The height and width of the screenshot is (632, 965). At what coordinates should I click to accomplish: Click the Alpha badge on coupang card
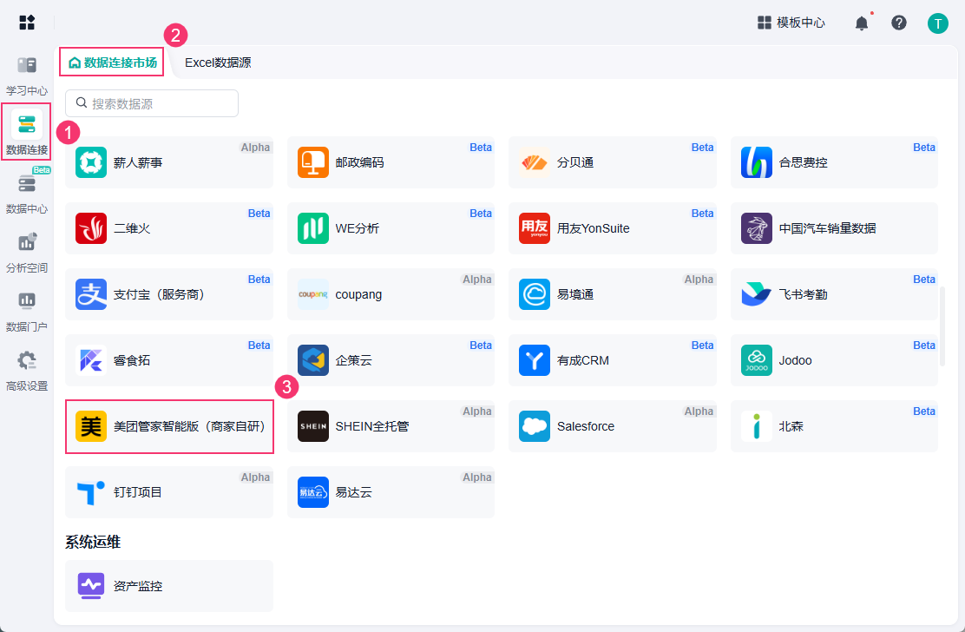pos(477,280)
